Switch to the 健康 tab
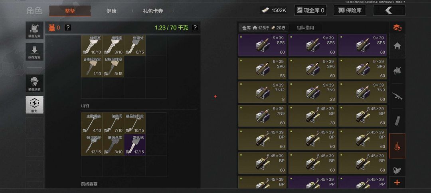This screenshot has width=431, height=193. 111,11
